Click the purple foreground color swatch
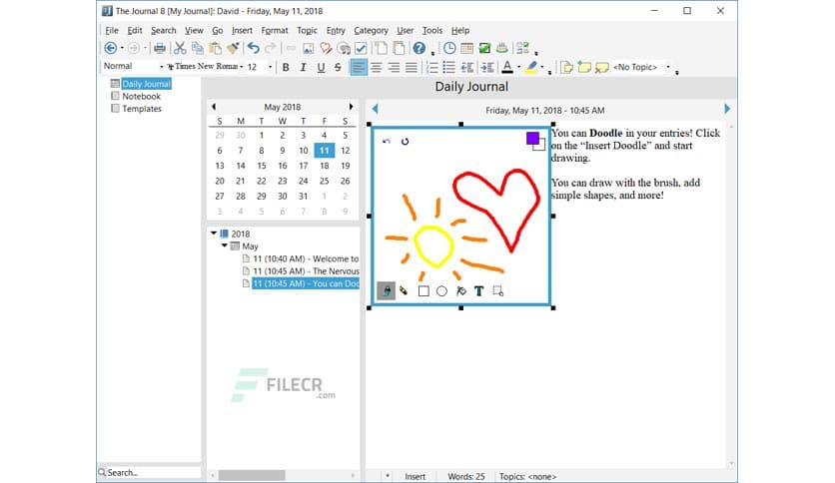 click(532, 138)
